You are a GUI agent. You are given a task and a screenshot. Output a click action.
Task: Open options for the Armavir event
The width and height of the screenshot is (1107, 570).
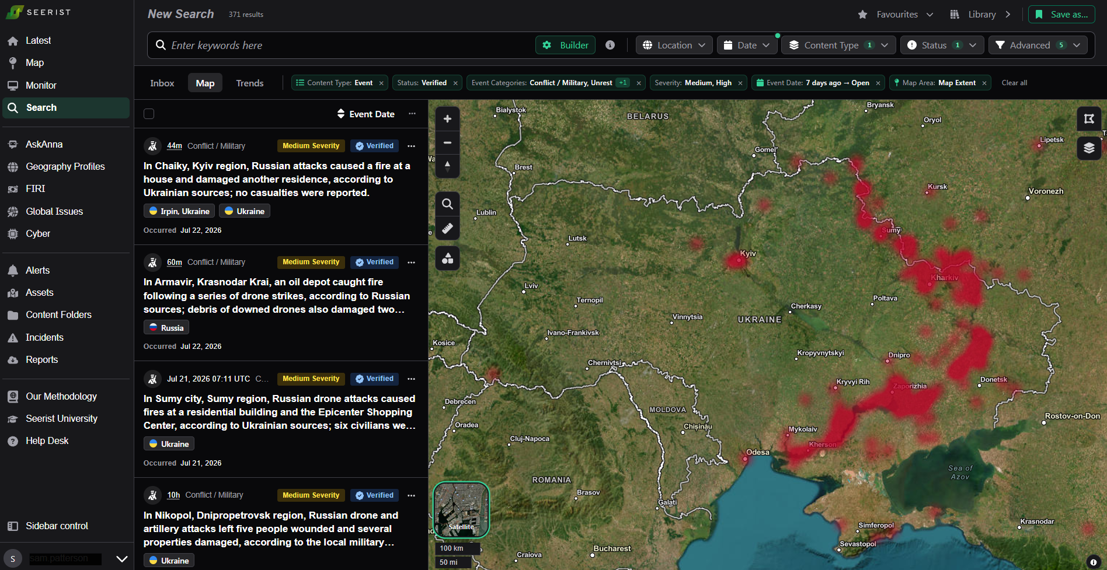tap(412, 262)
